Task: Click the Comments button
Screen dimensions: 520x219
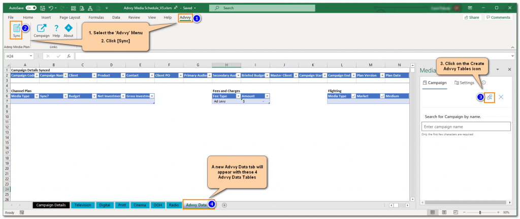Action: 498,17
